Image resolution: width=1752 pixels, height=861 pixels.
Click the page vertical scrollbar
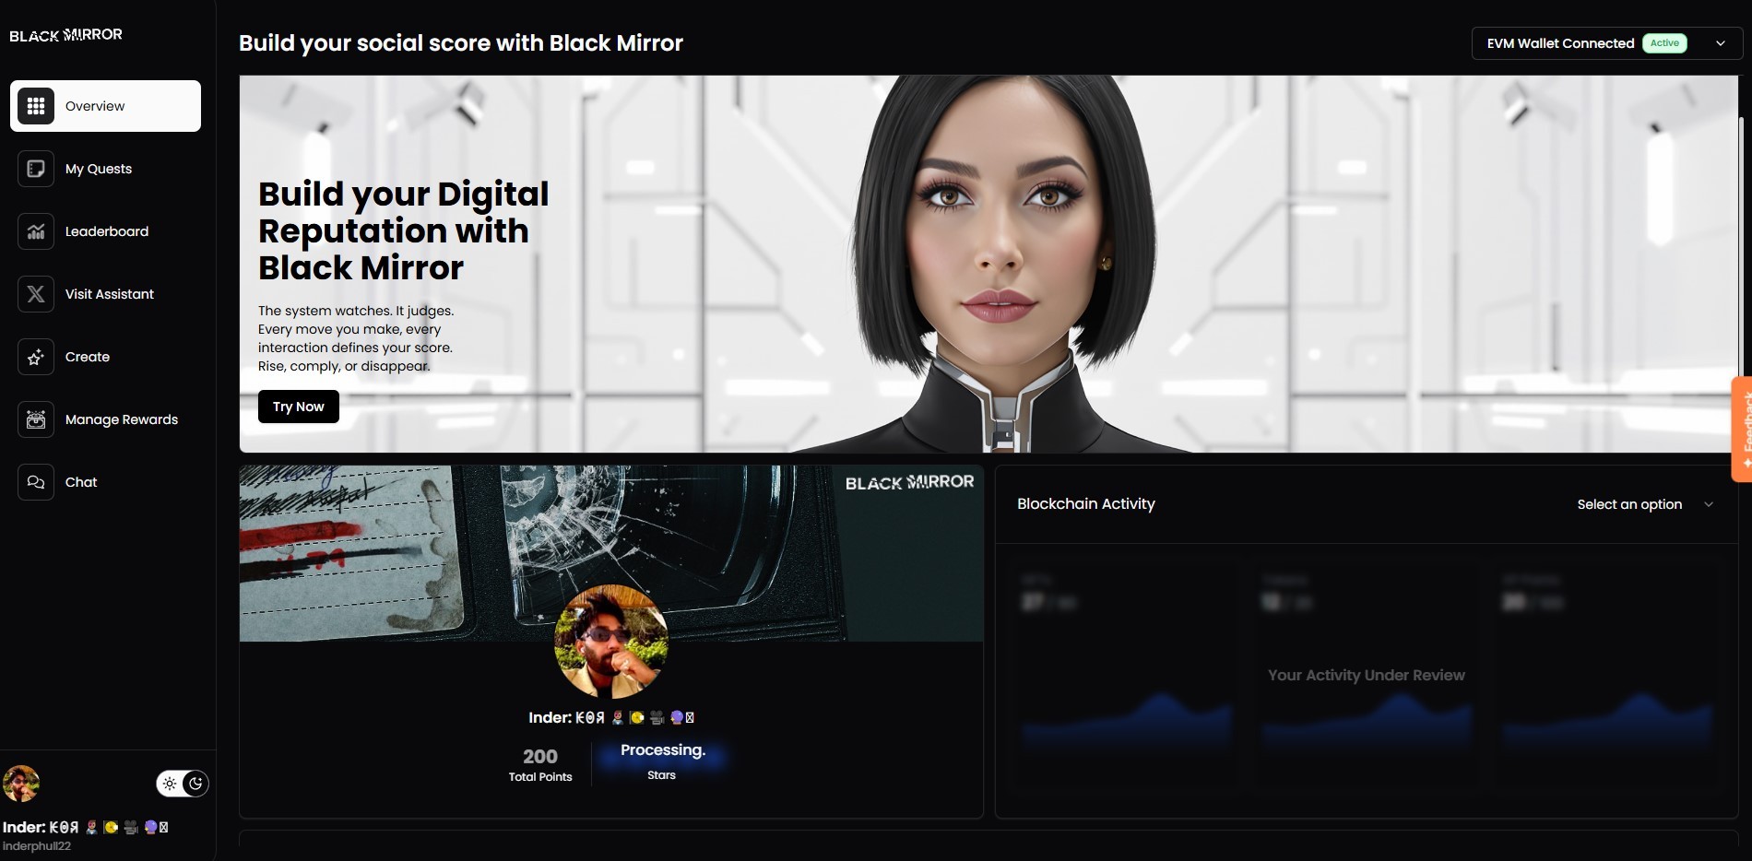(1742, 249)
